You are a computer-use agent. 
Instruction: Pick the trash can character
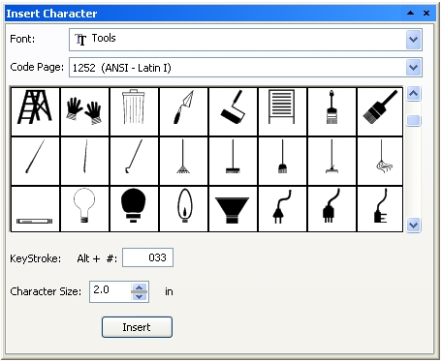(x=134, y=111)
